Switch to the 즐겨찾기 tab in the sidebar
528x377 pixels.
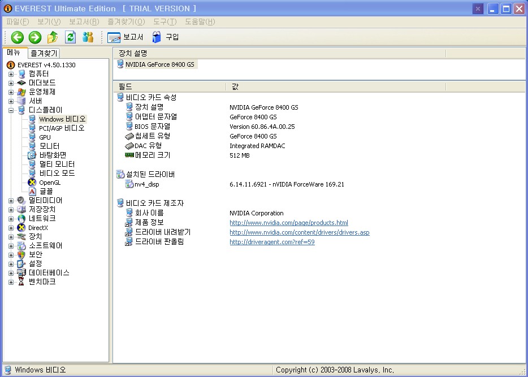pyautogui.click(x=44, y=53)
